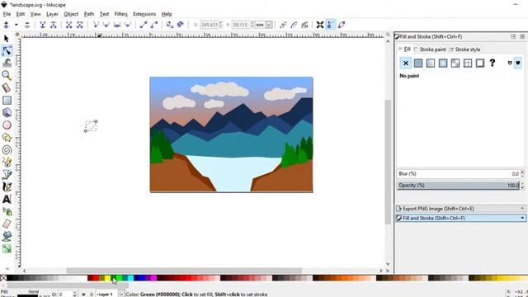Open the insert node options dropdown arrow
The width and height of the screenshot is (528, 297).
(x=16, y=25)
